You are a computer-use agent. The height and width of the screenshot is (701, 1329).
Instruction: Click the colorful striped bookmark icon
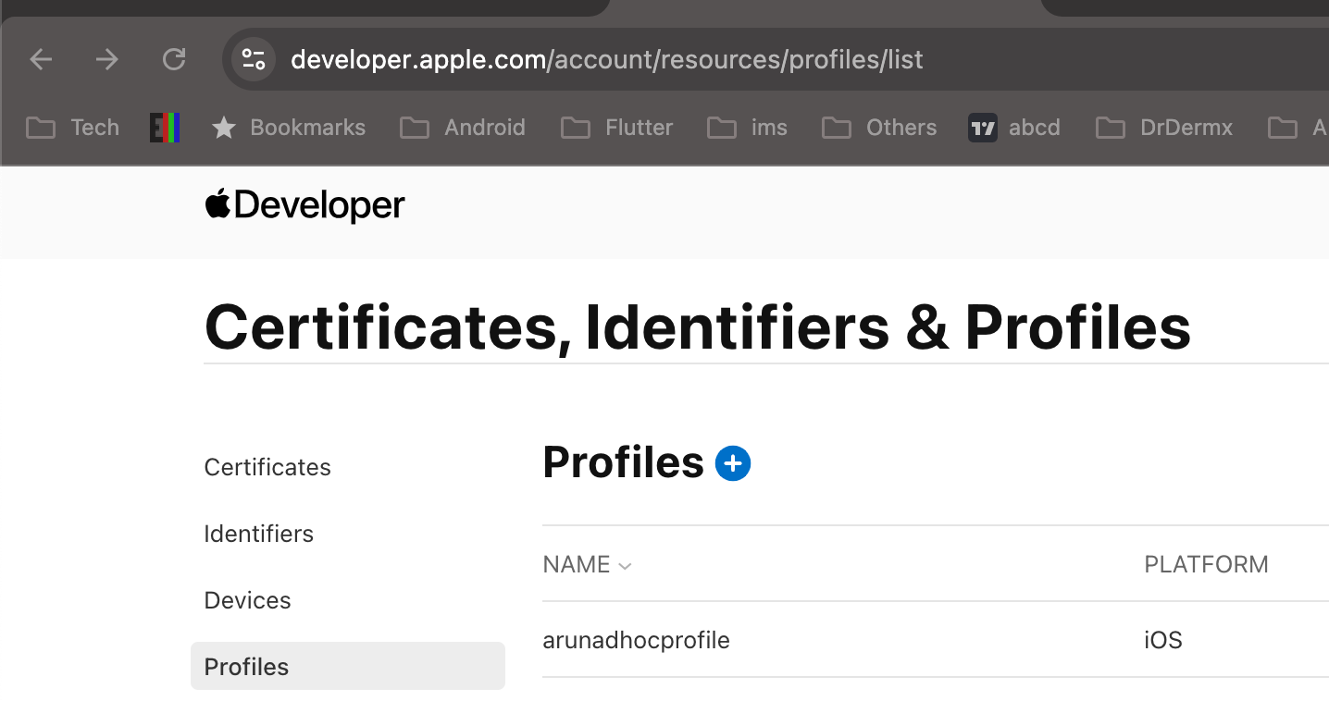[165, 128]
